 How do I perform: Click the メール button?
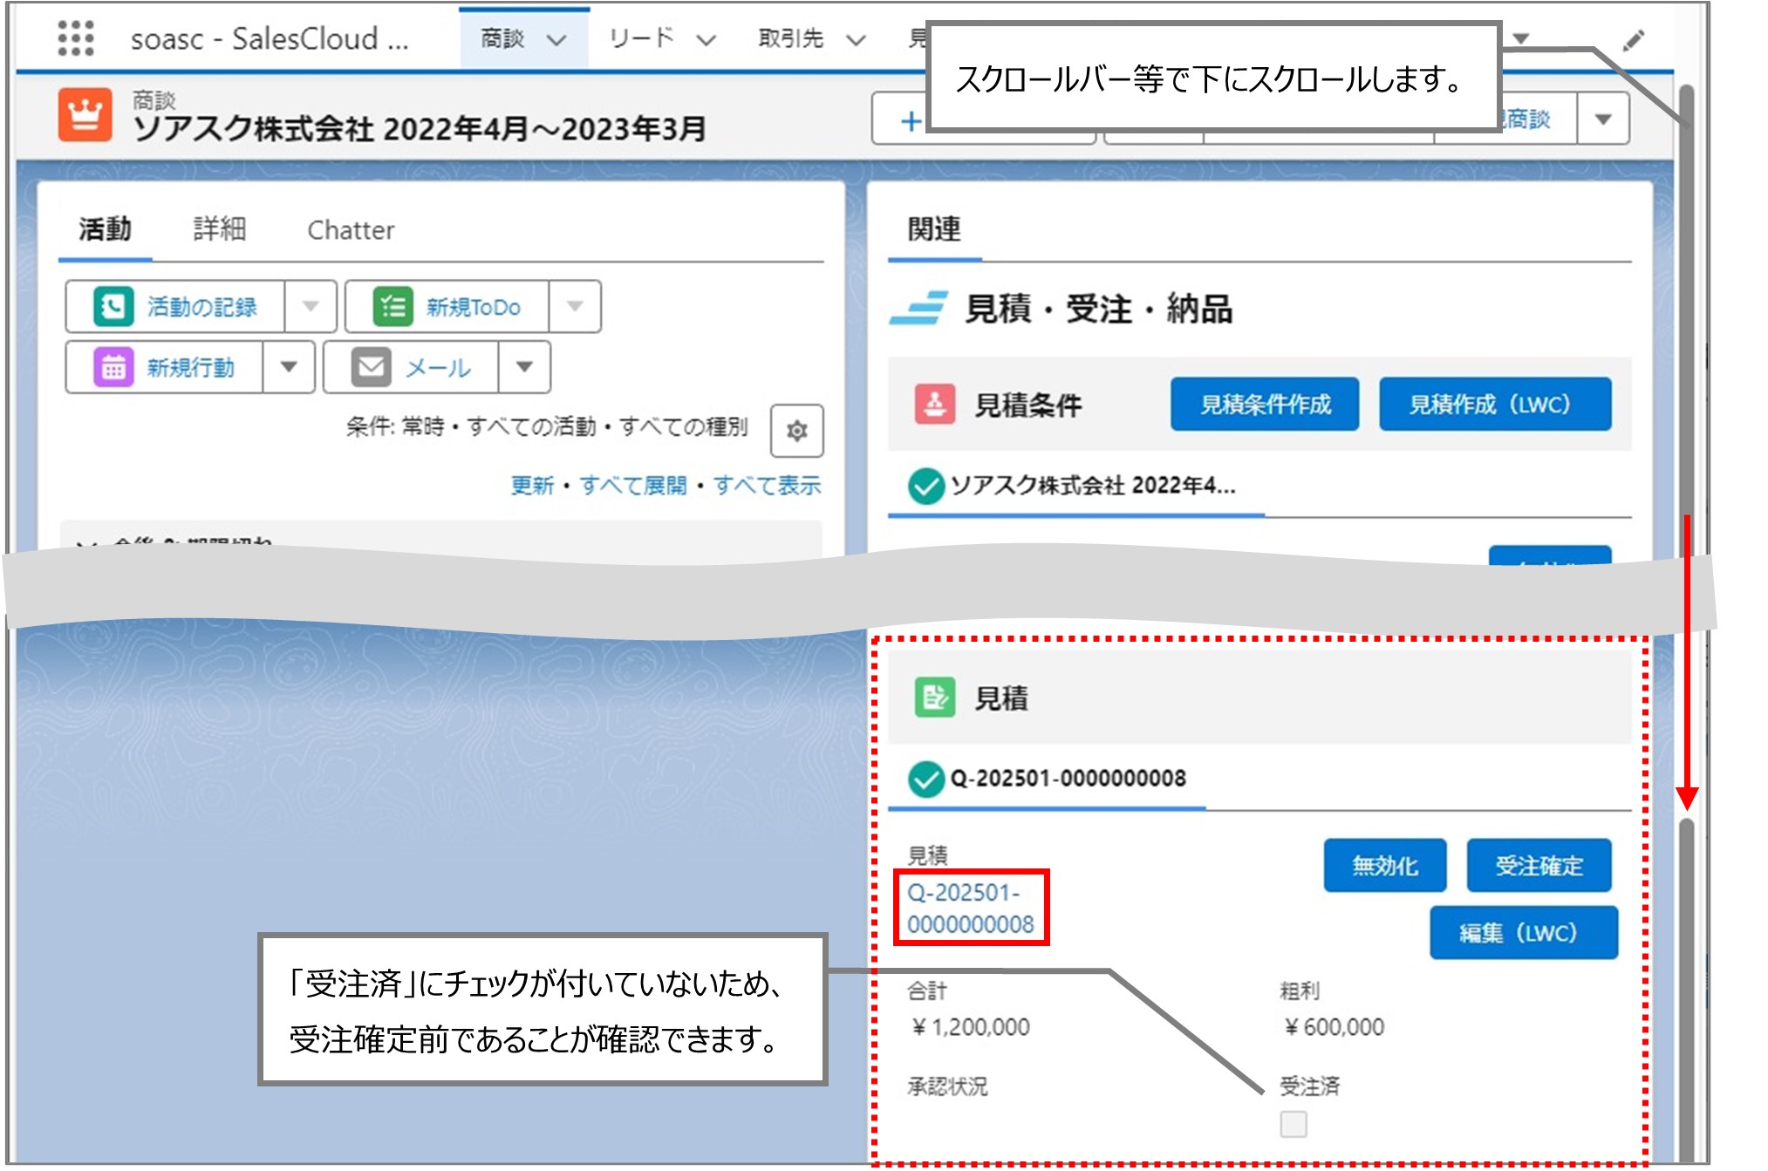412,367
